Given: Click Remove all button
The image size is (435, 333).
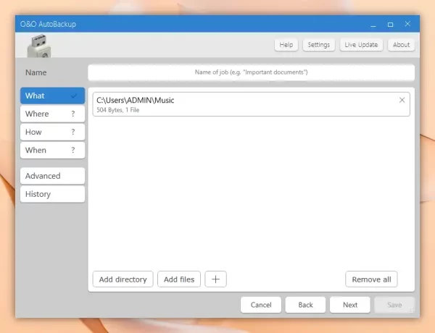Looking at the screenshot, I should point(371,279).
